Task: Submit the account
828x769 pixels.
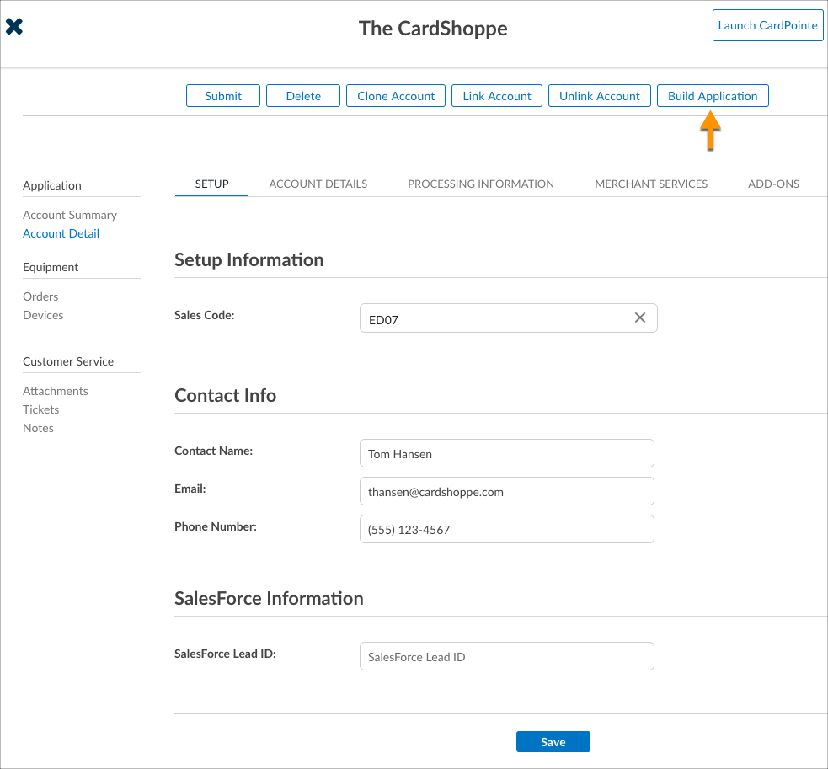Action: click(222, 95)
